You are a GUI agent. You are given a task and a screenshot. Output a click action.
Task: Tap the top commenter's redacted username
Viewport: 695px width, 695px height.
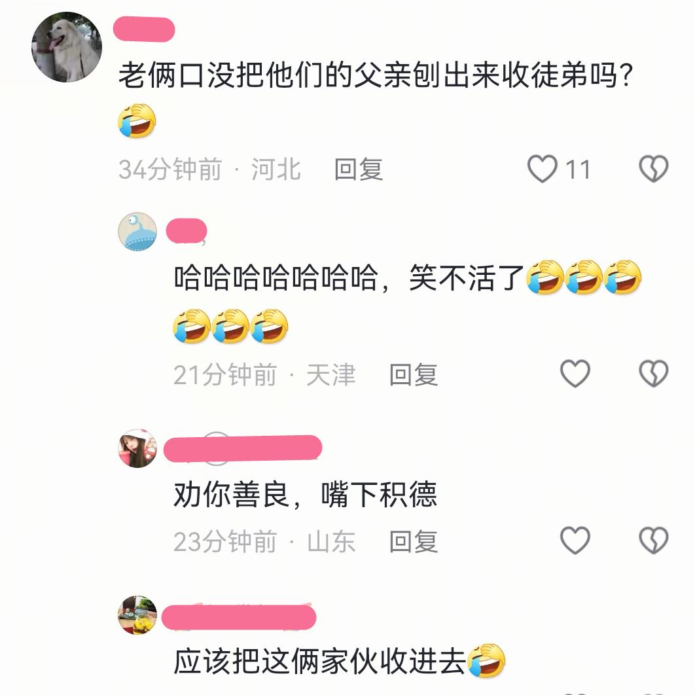point(144,29)
